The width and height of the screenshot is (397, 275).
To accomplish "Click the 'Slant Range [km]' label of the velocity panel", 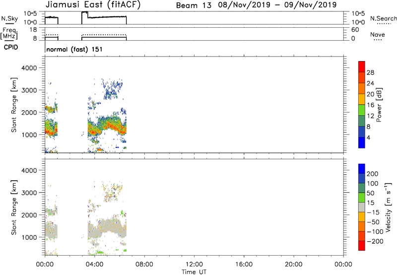I will [14, 207].
